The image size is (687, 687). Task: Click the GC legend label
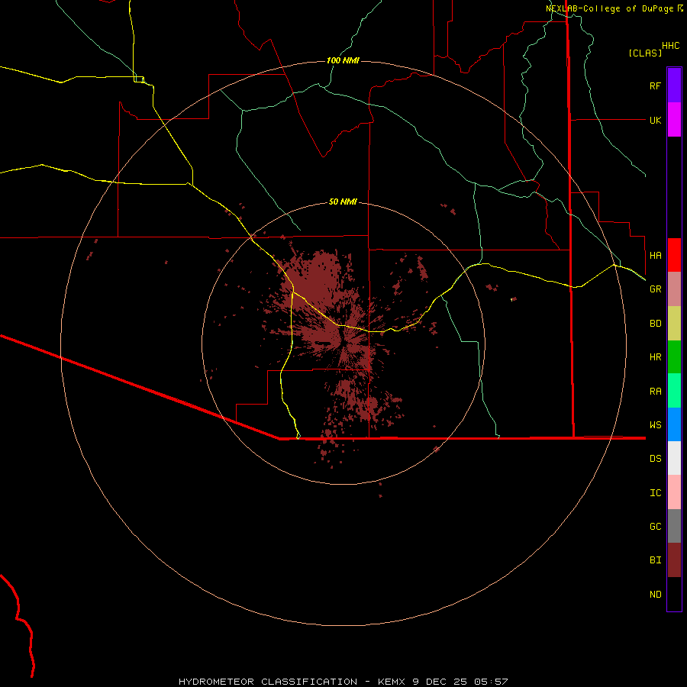pyautogui.click(x=656, y=526)
